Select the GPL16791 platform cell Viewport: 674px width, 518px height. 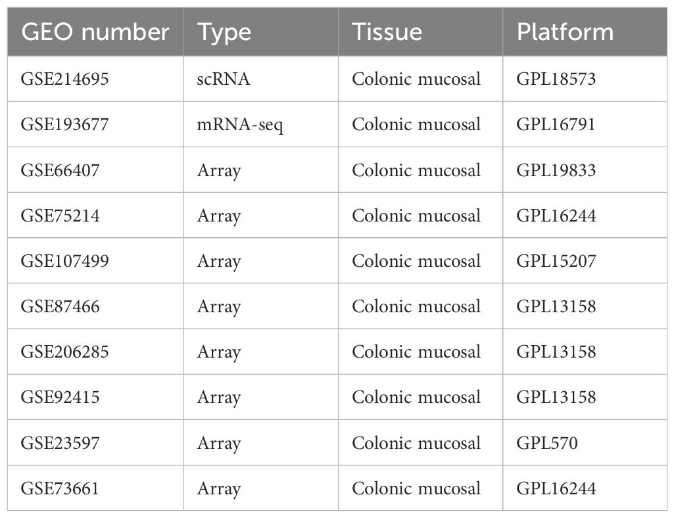pos(556,124)
